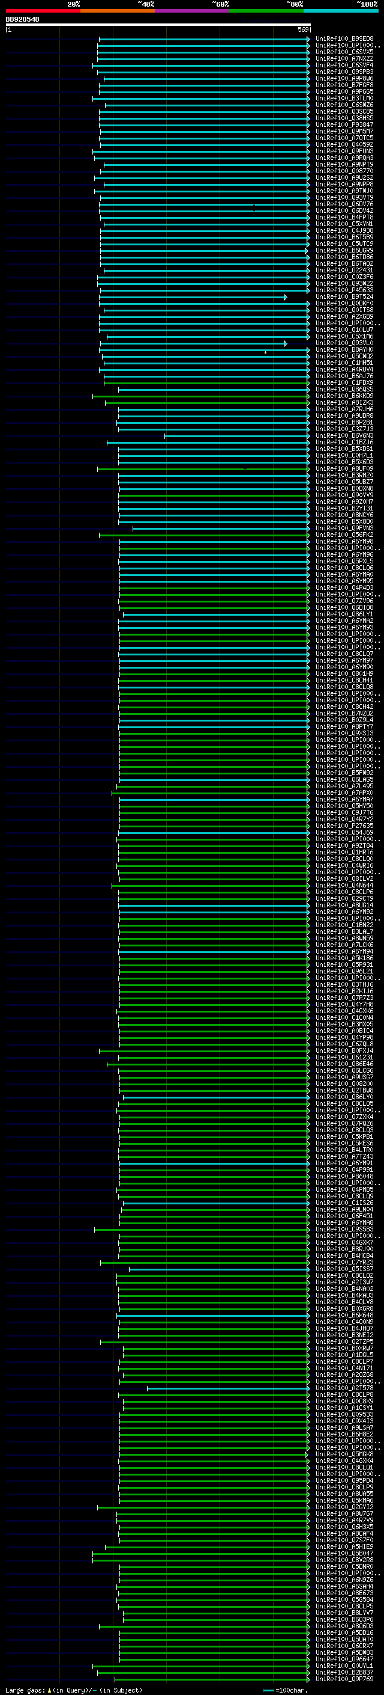Open hit UniRef100_B3TLM0
The height and width of the screenshot is (1695, 384).
(x=344, y=98)
